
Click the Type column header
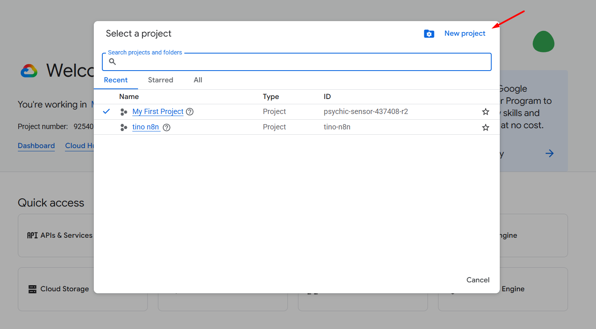pyautogui.click(x=271, y=97)
